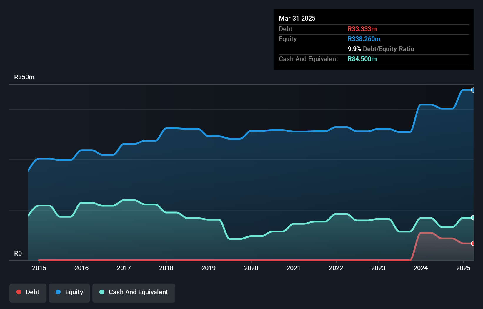The image size is (483, 309).
Task: Click the blue dot in Equity legend
Action: [58, 292]
